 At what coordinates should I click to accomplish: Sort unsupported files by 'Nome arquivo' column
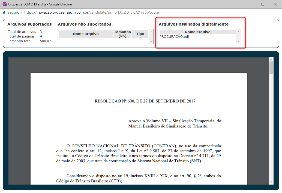pyautogui.click(x=86, y=34)
